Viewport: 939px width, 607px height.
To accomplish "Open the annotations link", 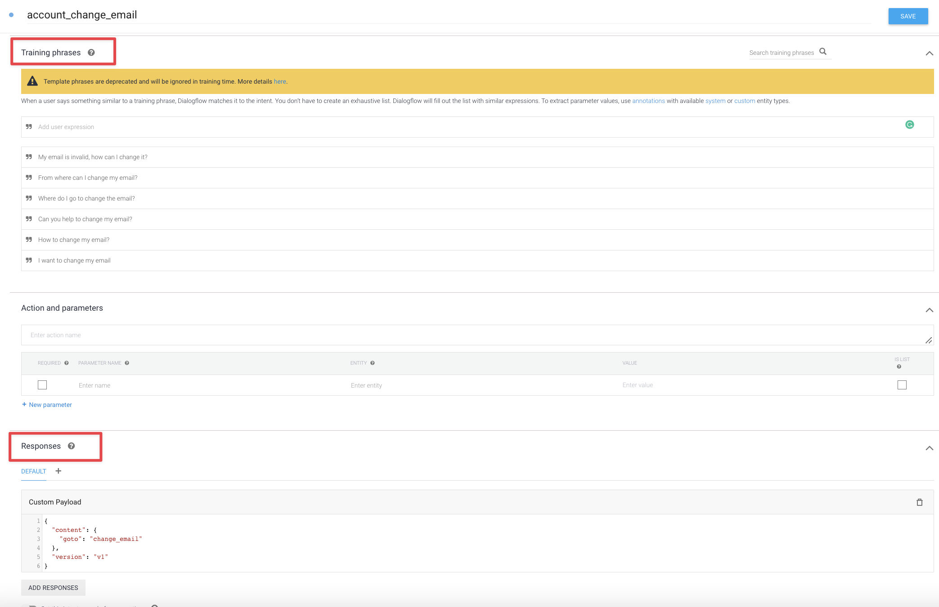I will pos(648,101).
